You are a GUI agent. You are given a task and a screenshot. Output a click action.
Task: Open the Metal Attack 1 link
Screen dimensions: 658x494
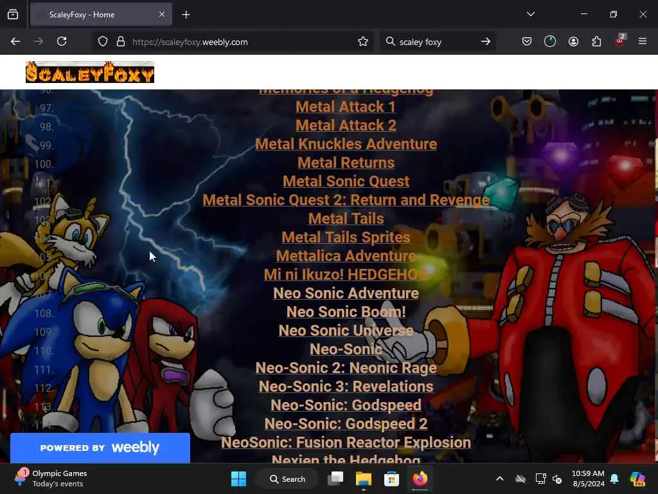[346, 107]
